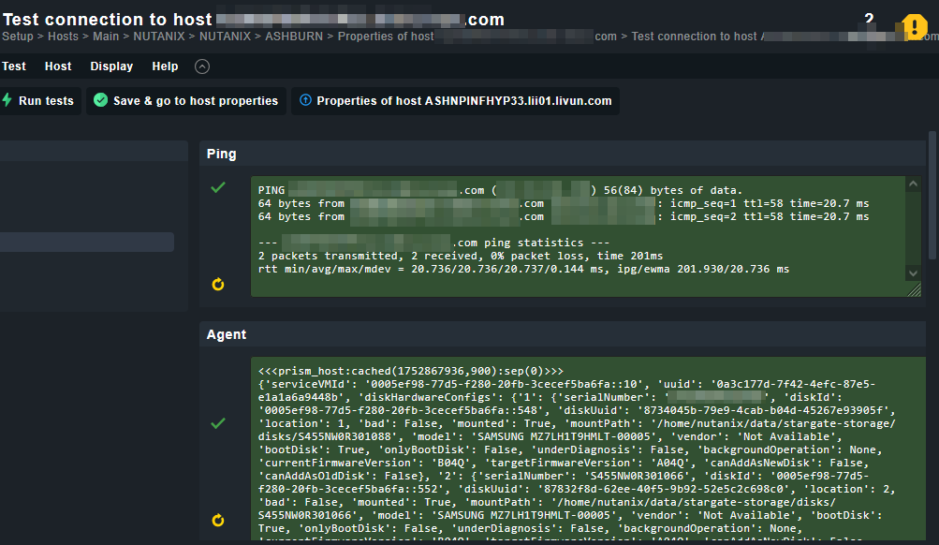Open the Display menu
This screenshot has height=545, width=939.
coord(111,66)
